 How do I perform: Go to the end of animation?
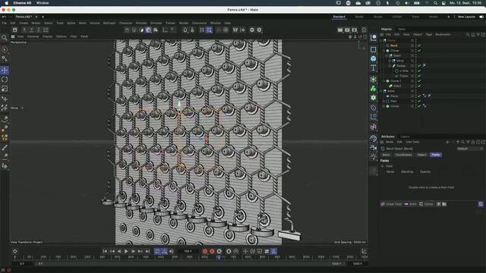click(x=147, y=251)
